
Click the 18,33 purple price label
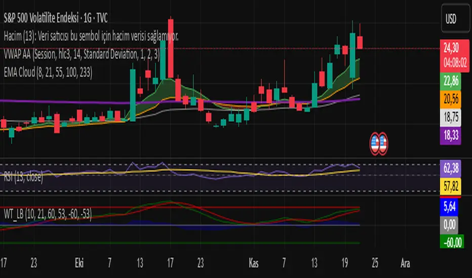click(451, 135)
